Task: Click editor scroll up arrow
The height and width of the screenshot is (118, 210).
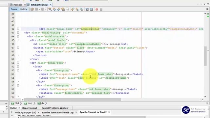Action: pyautogui.click(x=205, y=14)
